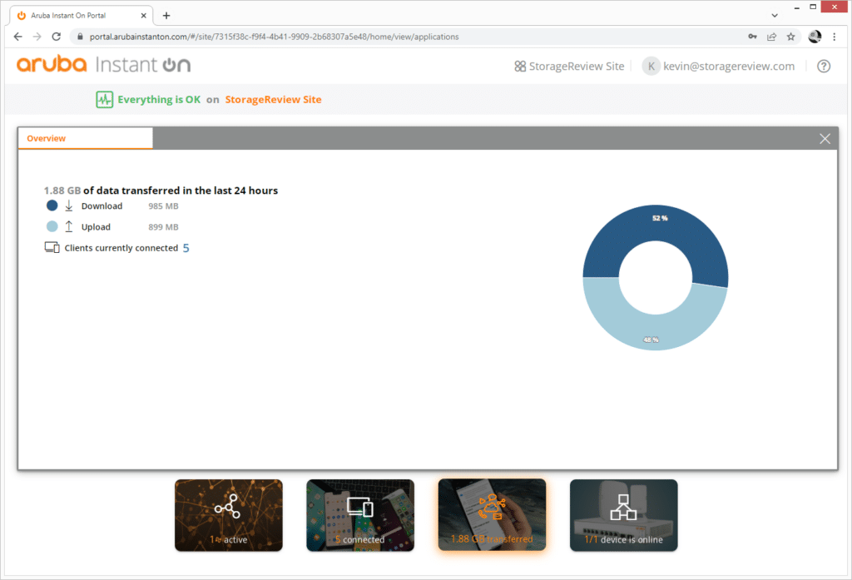Image resolution: width=852 pixels, height=580 pixels.
Task: Close the Overview panel with the X
Action: (x=825, y=139)
